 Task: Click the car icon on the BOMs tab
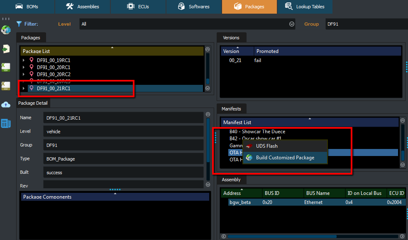[19, 6]
